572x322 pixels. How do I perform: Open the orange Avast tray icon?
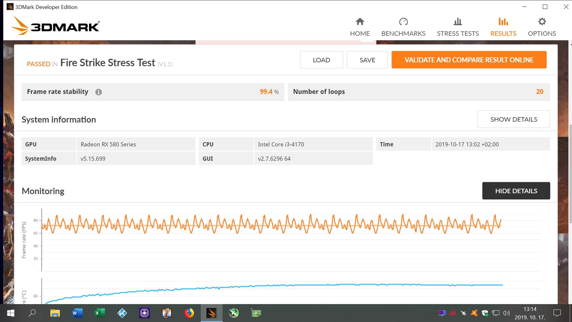(x=474, y=313)
